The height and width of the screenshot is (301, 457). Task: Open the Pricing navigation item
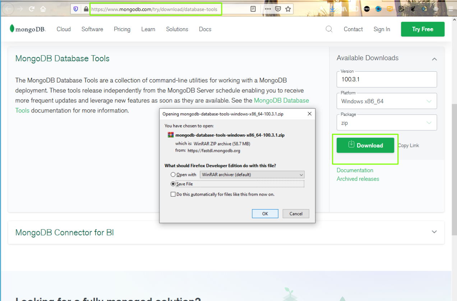(122, 29)
